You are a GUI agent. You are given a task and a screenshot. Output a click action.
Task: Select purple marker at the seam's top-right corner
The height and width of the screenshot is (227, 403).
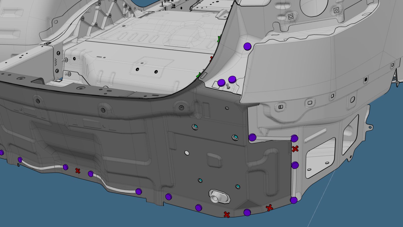coord(294,138)
